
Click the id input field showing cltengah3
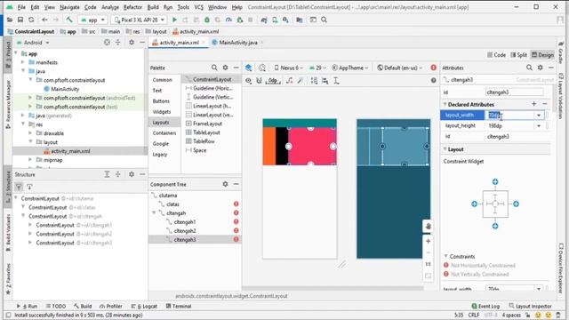click(515, 92)
